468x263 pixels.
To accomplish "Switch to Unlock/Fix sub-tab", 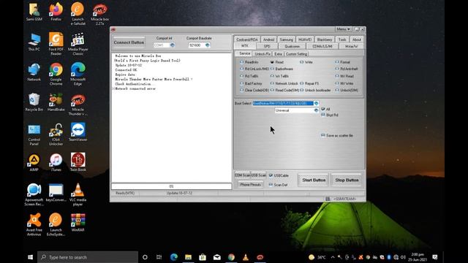I will coord(263,54).
